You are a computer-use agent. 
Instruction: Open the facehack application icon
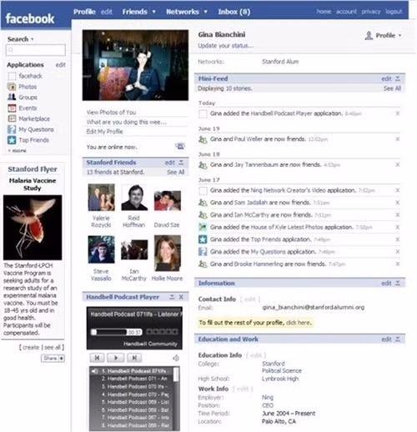[12, 76]
